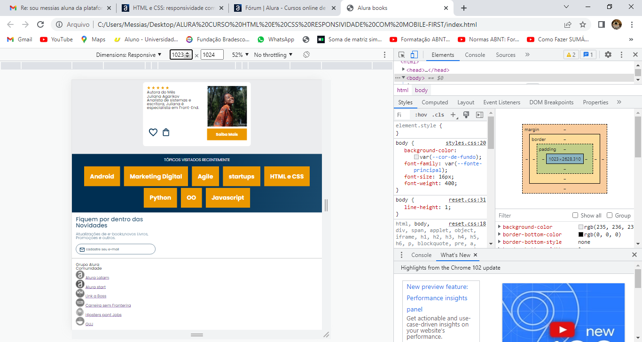Click the Android topic button

point(102,176)
